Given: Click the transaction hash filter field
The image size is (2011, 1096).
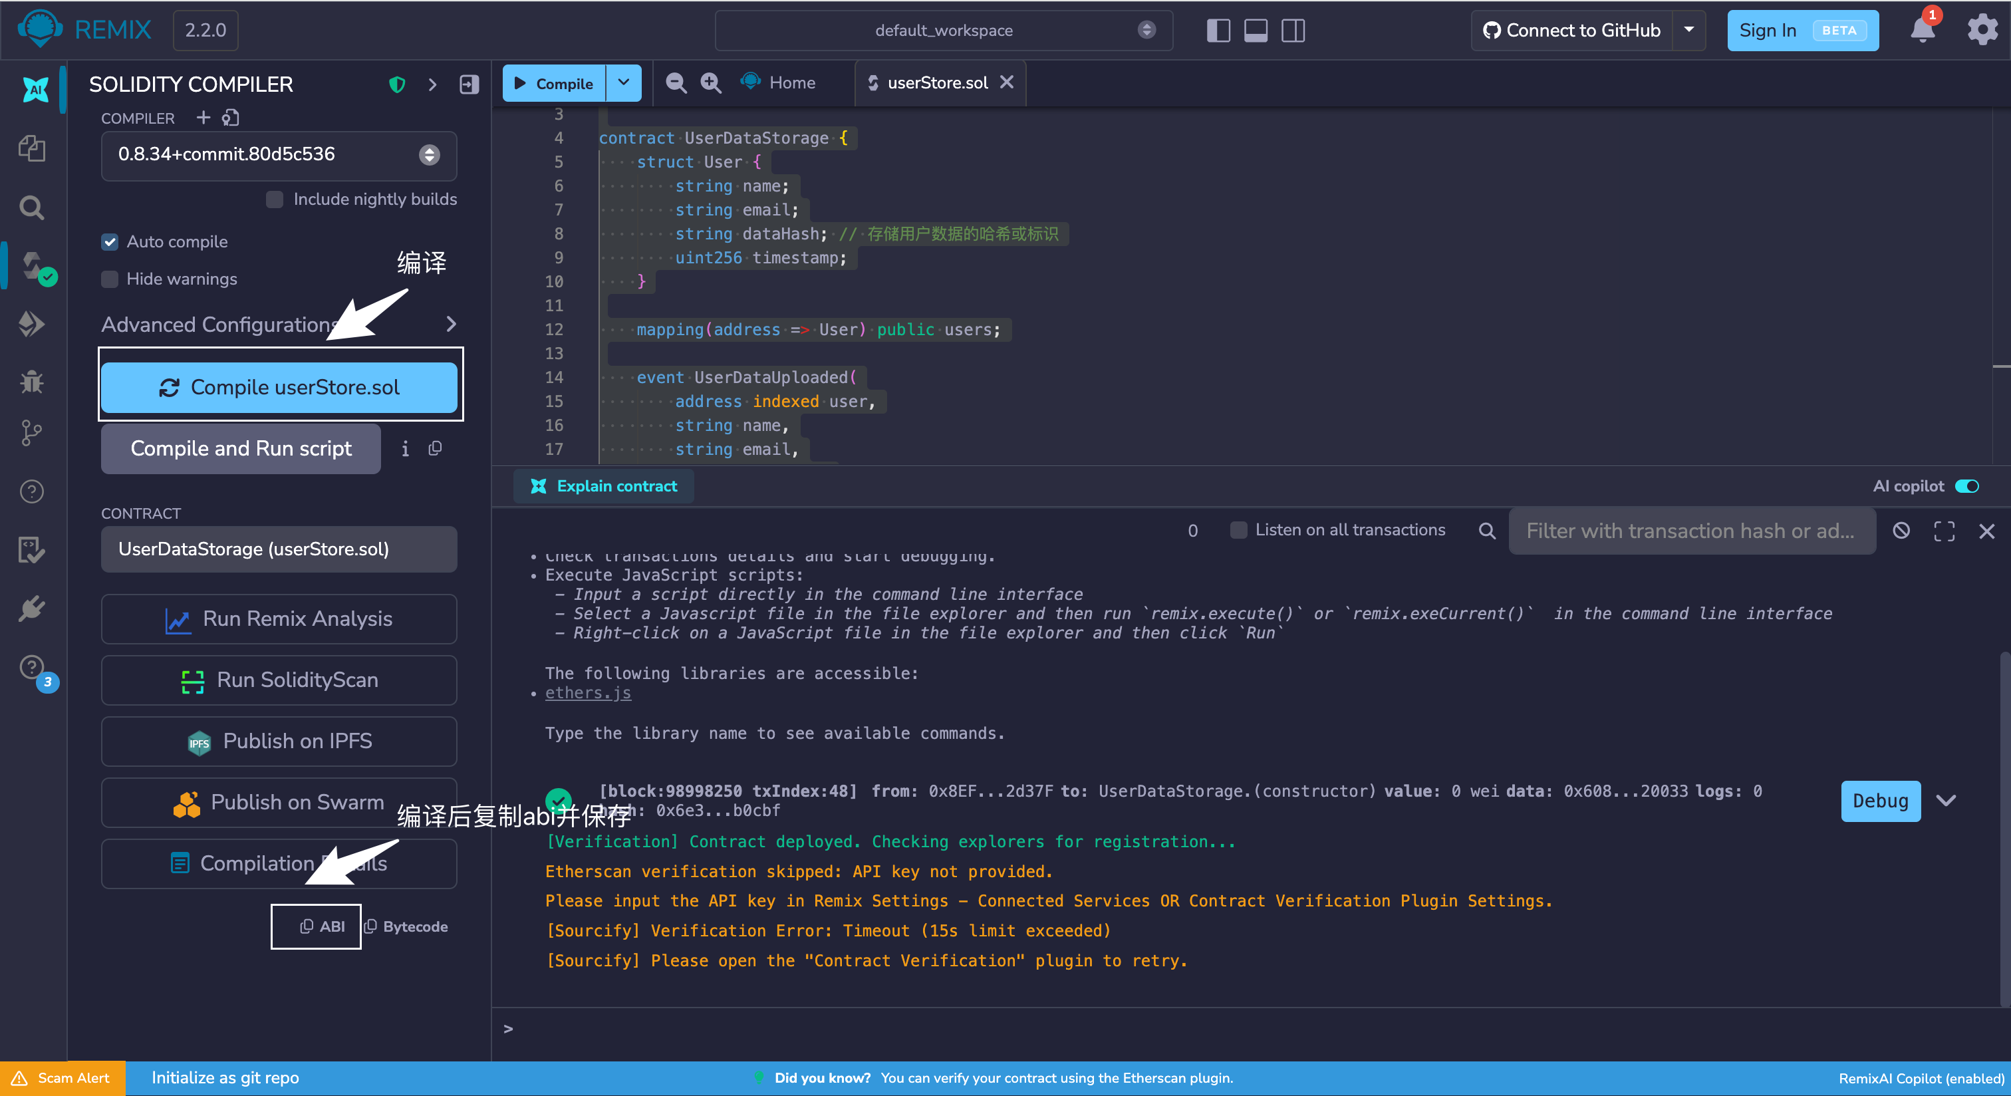Looking at the screenshot, I should 1691,531.
